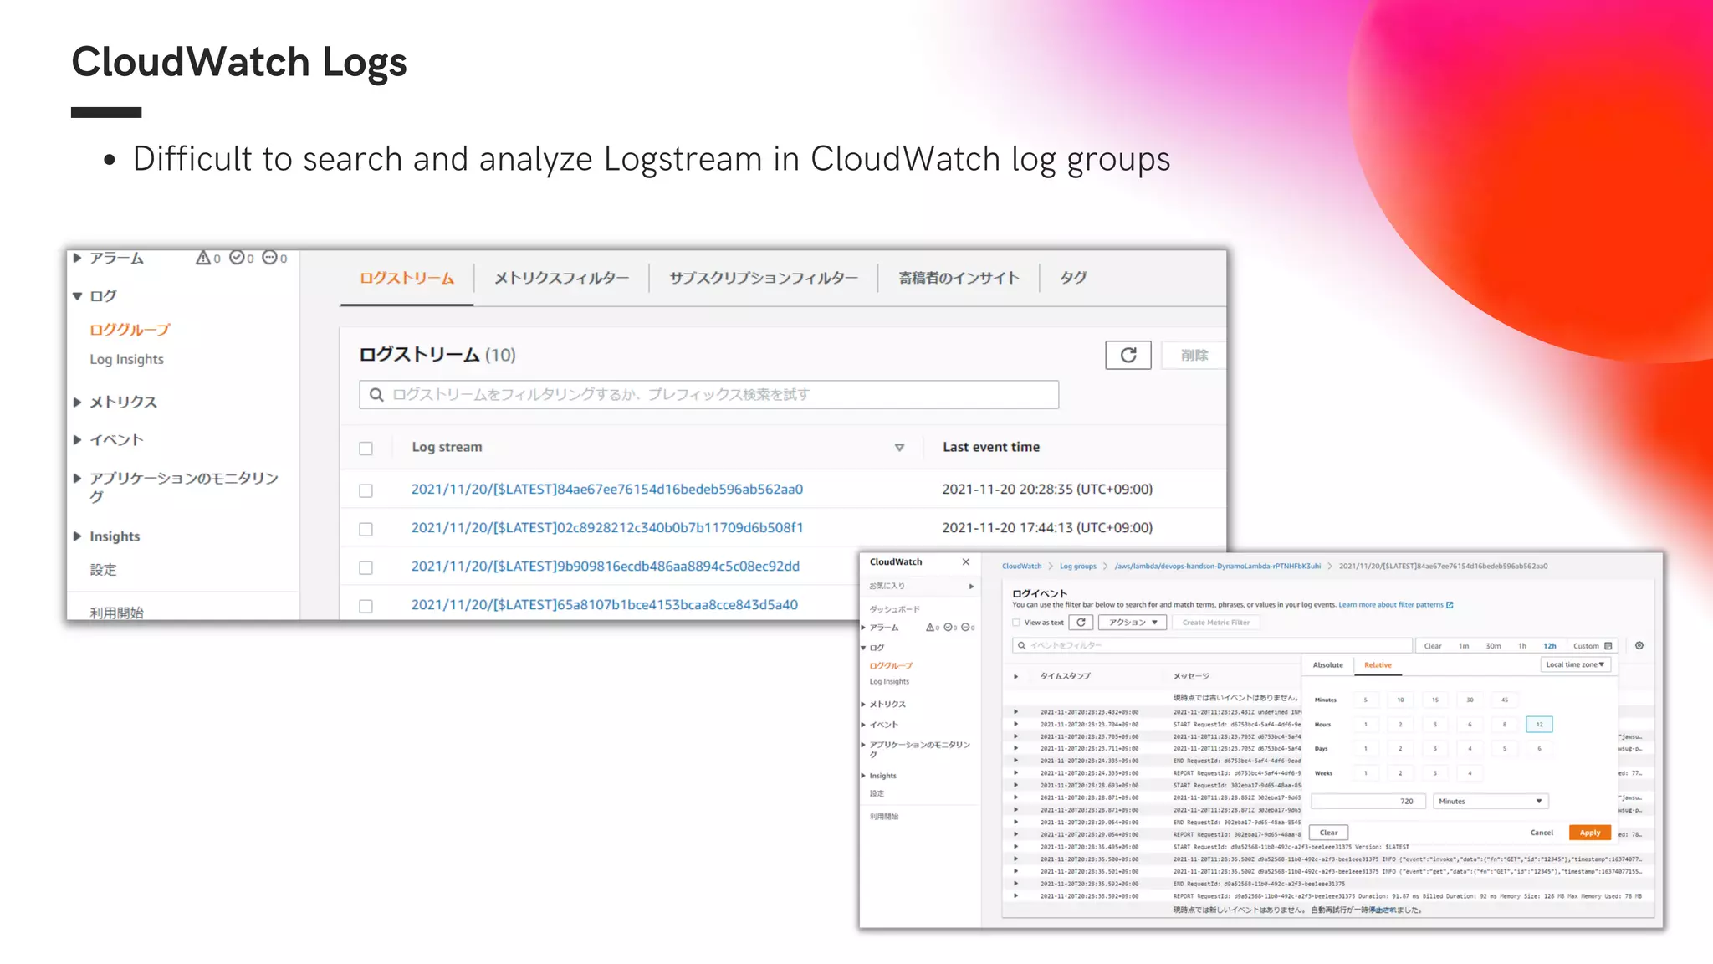Open the Minutes unit dropdown
The image size is (1713, 964).
tap(1491, 801)
